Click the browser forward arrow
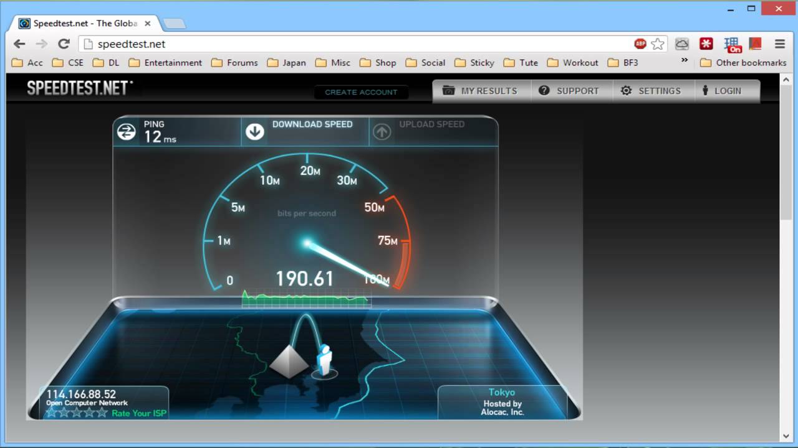This screenshot has height=448, width=798. tap(41, 44)
